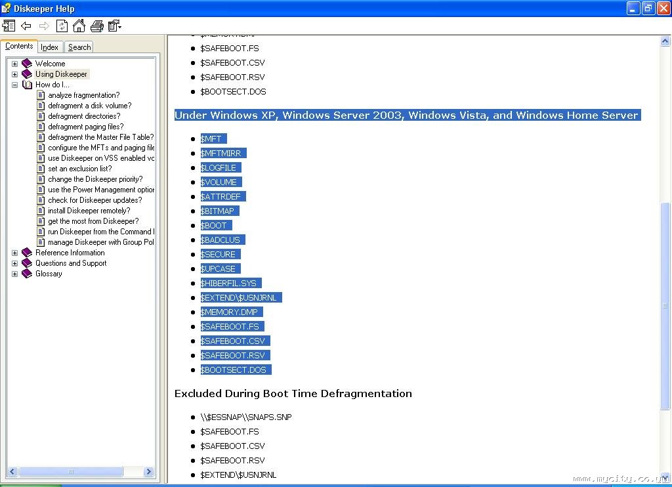Go to the Home help page

(x=79, y=26)
